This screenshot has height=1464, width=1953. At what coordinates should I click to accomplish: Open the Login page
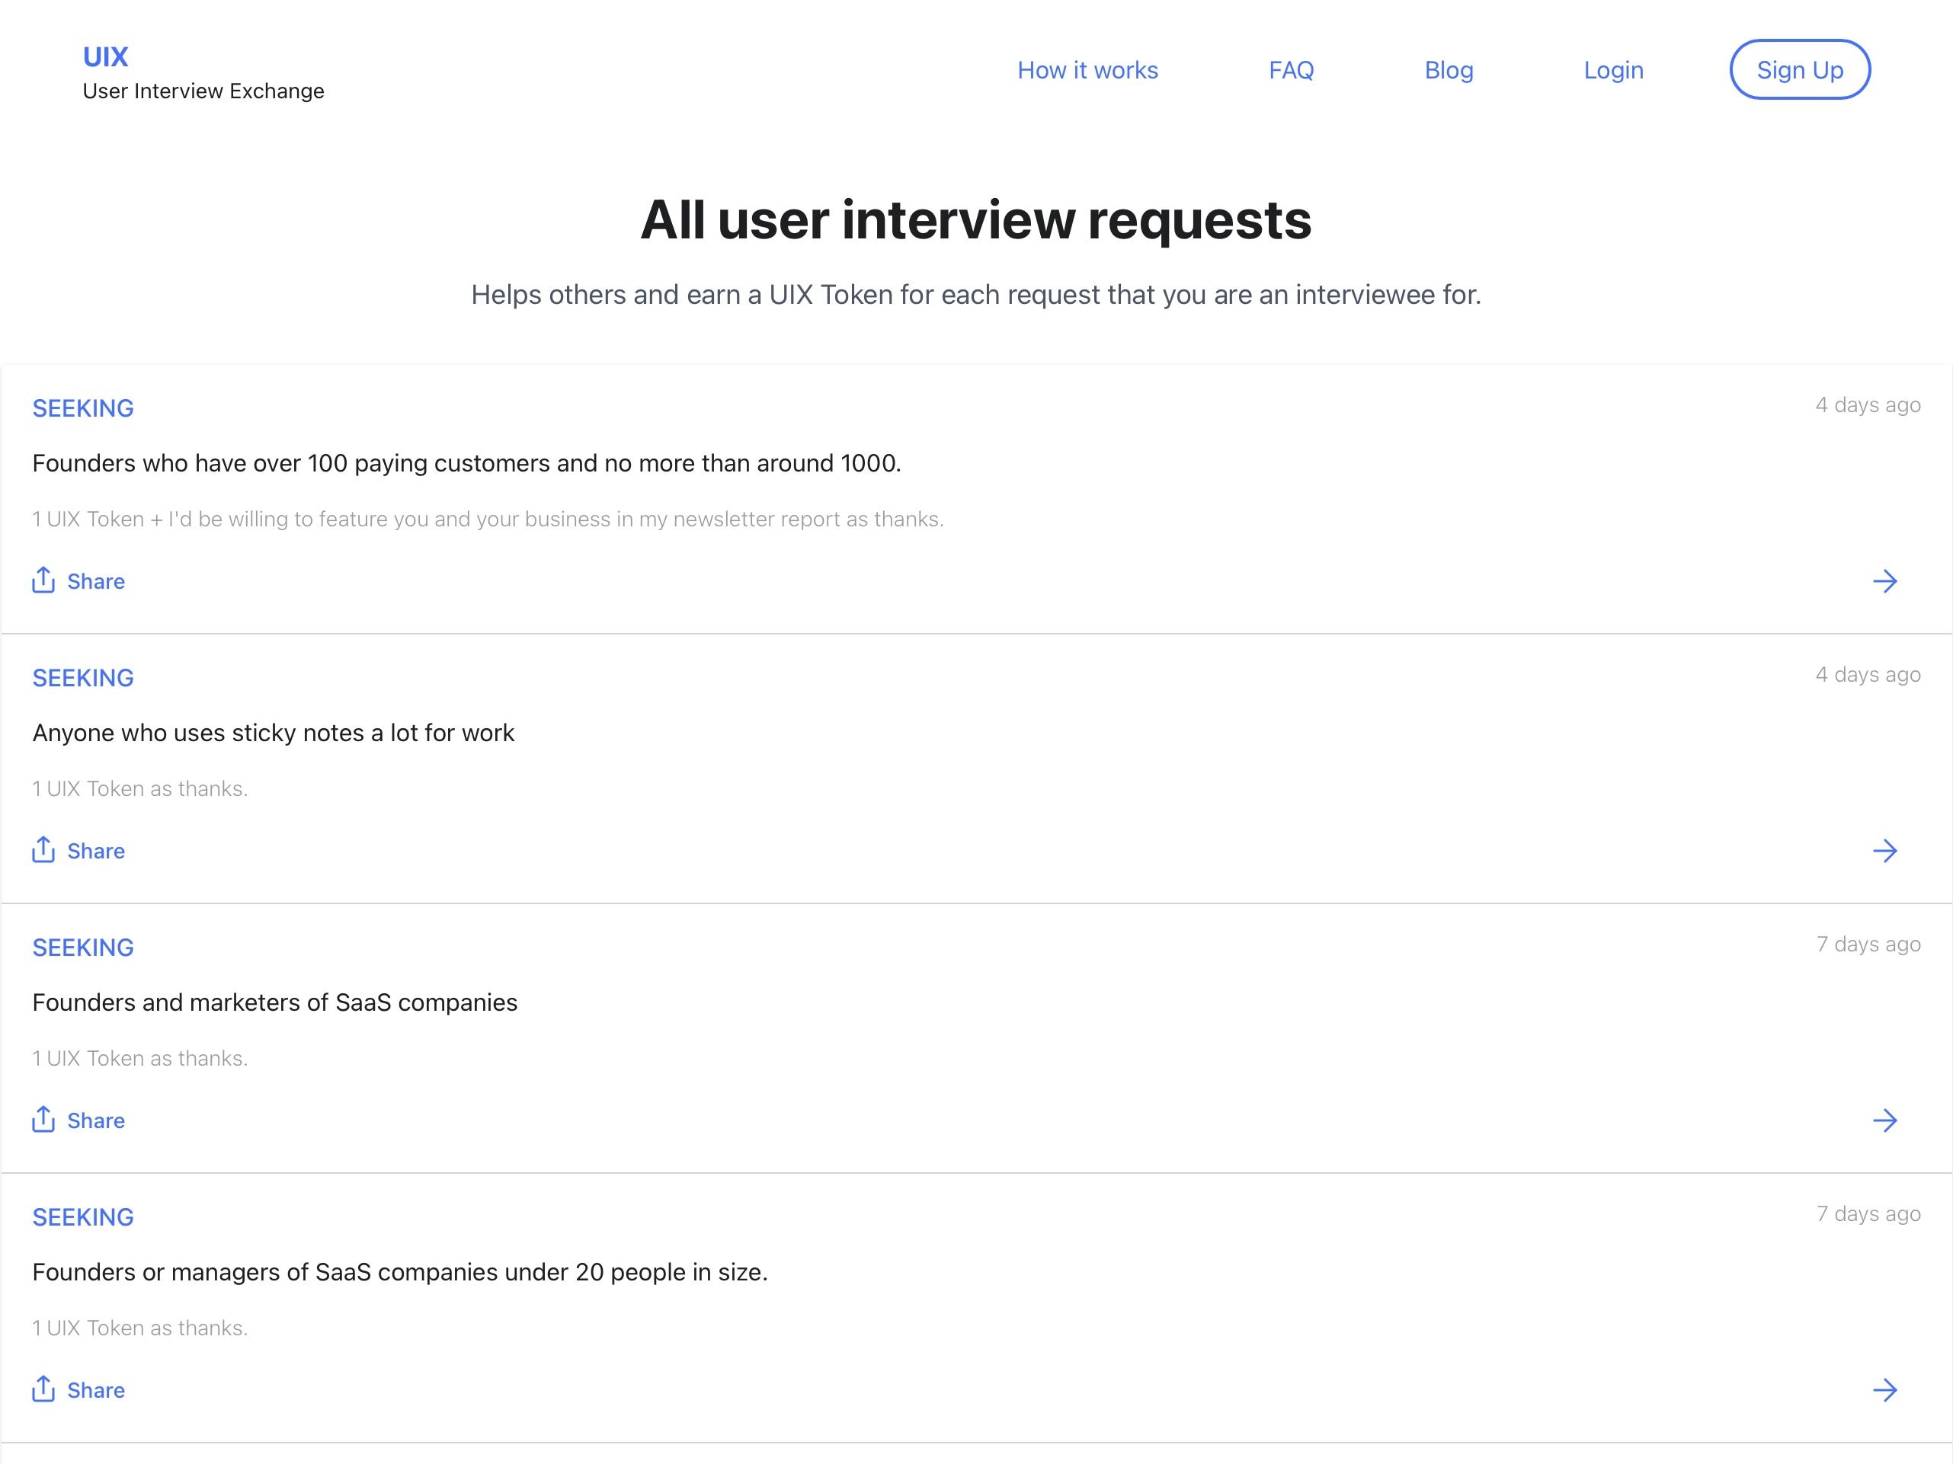click(1613, 71)
